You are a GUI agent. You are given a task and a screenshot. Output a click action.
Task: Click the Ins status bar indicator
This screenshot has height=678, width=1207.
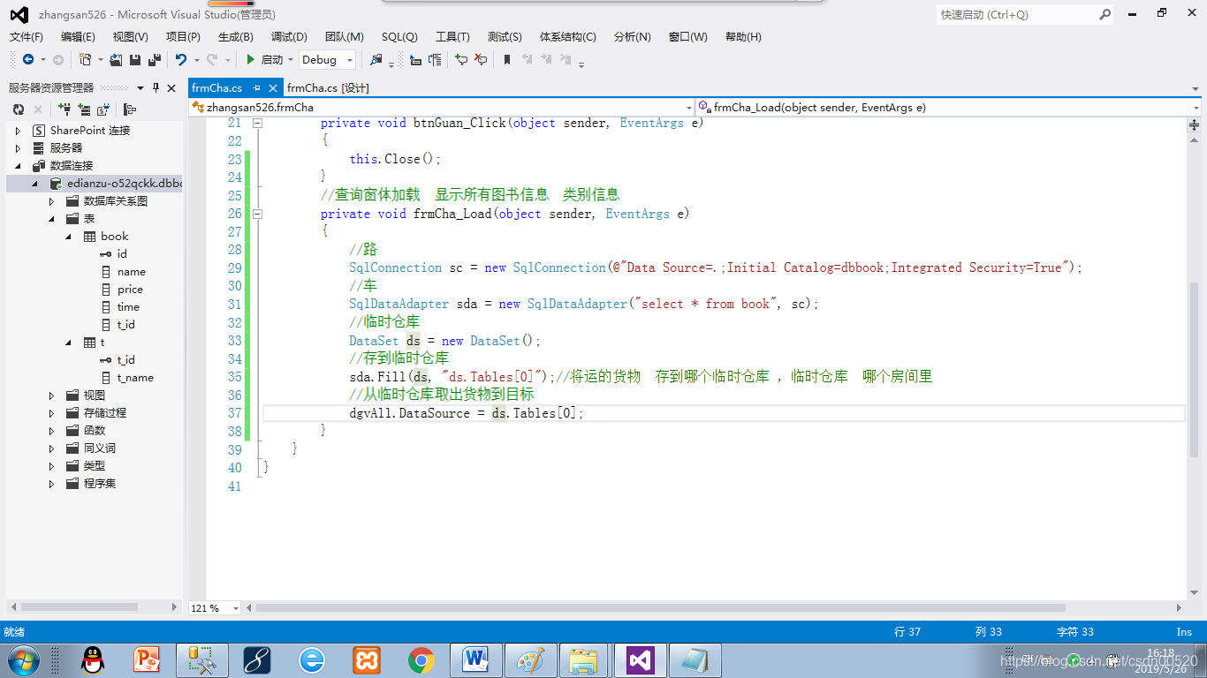1184,631
